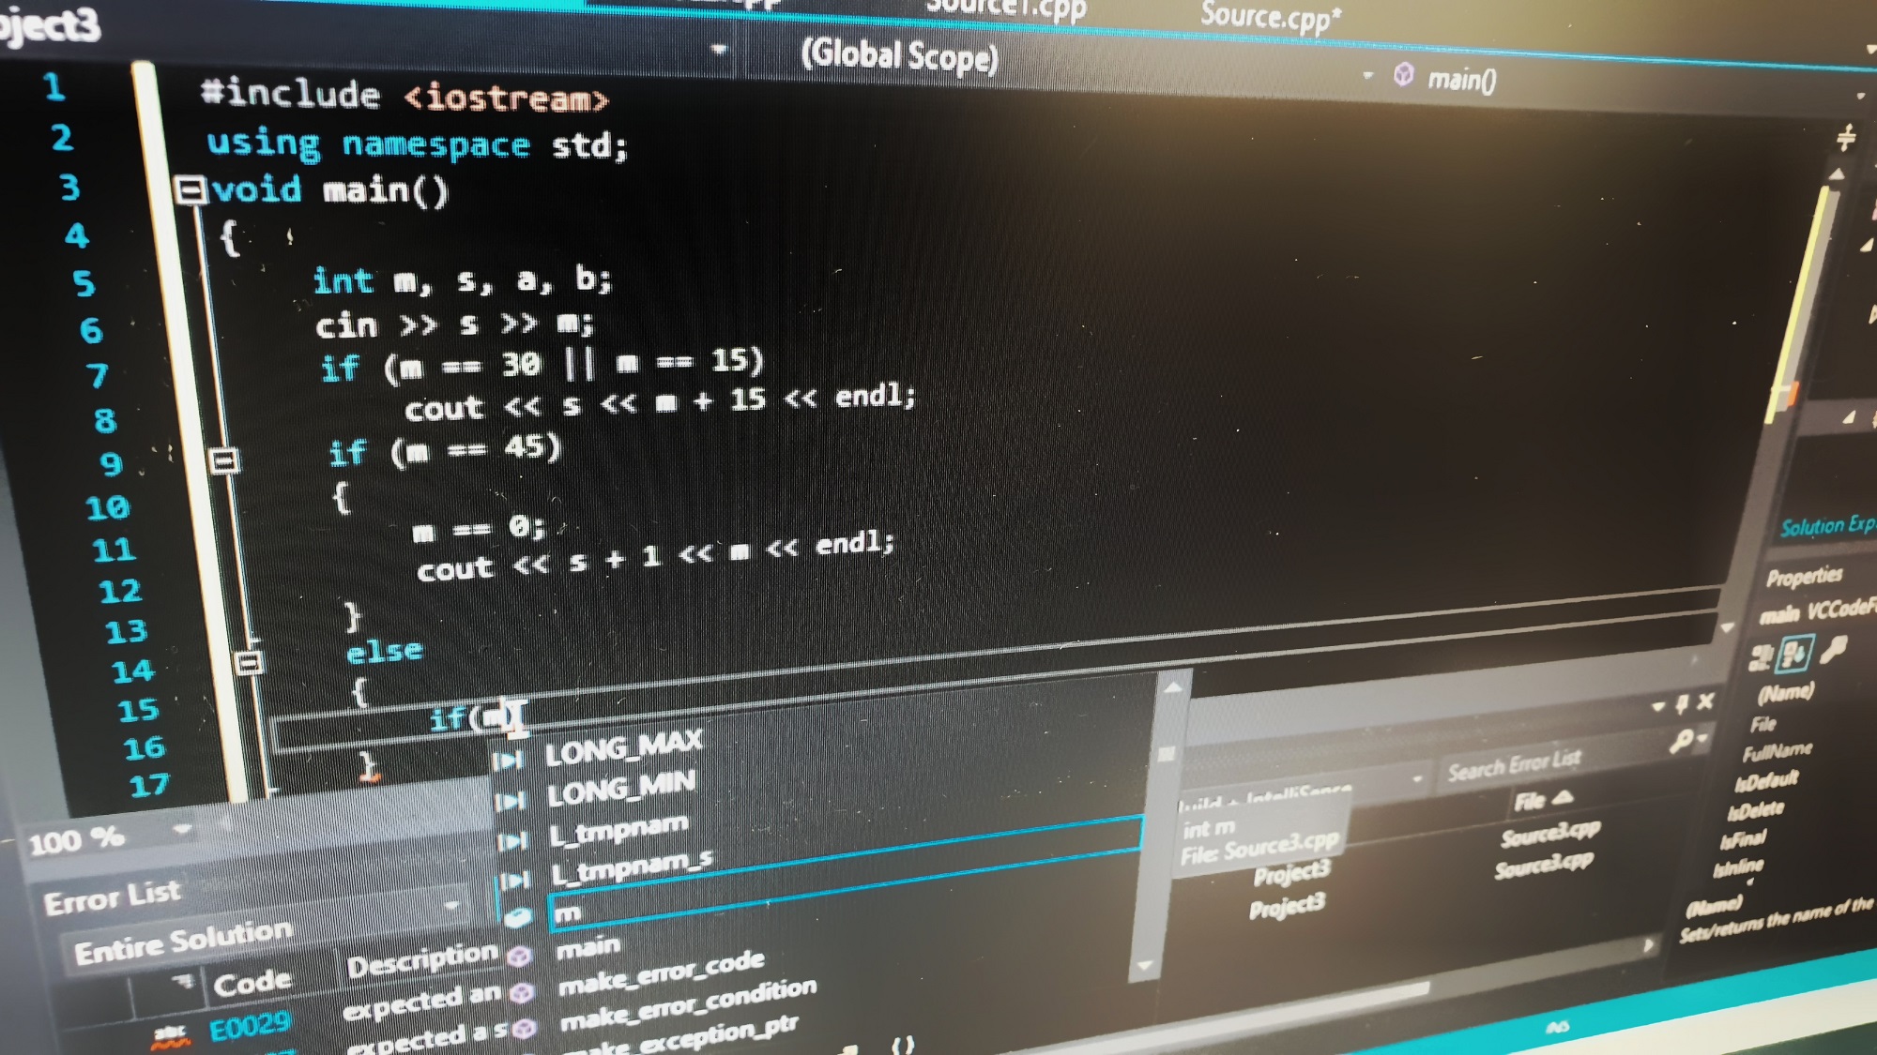Open the Error List window options arrow

[x=1658, y=706]
